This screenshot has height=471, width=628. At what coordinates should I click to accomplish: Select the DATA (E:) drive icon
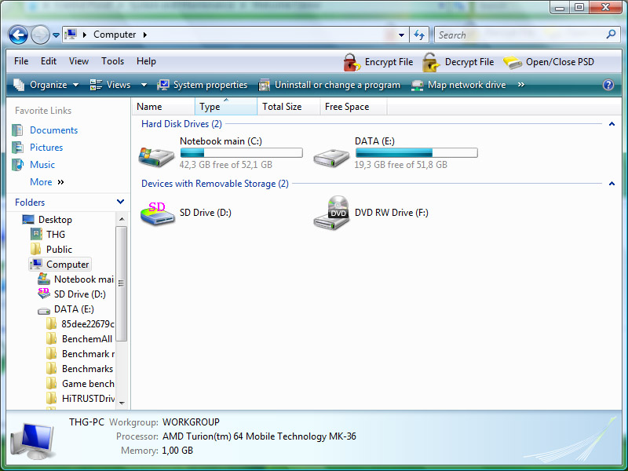[x=331, y=158]
